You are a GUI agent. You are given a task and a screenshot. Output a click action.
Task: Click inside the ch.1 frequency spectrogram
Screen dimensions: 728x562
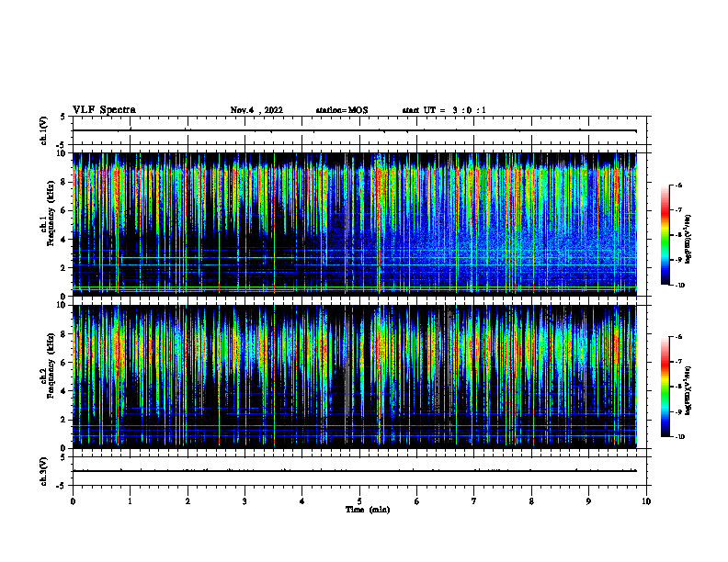click(x=355, y=224)
